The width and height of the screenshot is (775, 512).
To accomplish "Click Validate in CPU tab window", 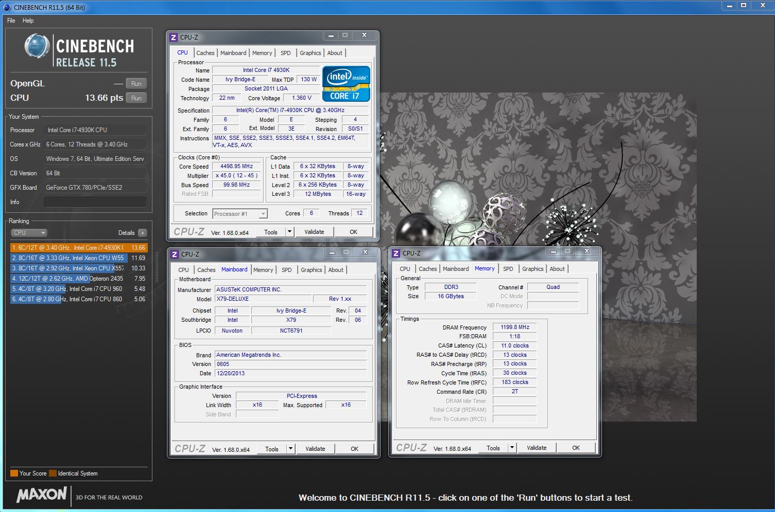I will (314, 232).
